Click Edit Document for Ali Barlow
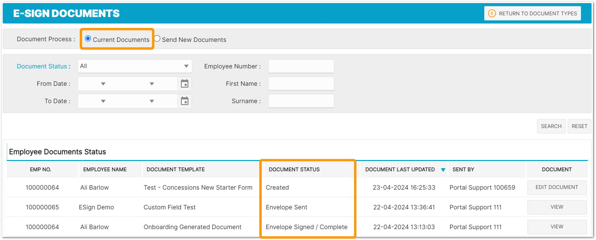This screenshot has height=240, width=596. coord(557,188)
